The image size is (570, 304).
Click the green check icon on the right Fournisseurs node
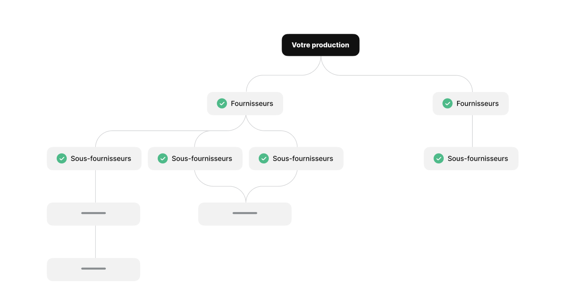448,103
